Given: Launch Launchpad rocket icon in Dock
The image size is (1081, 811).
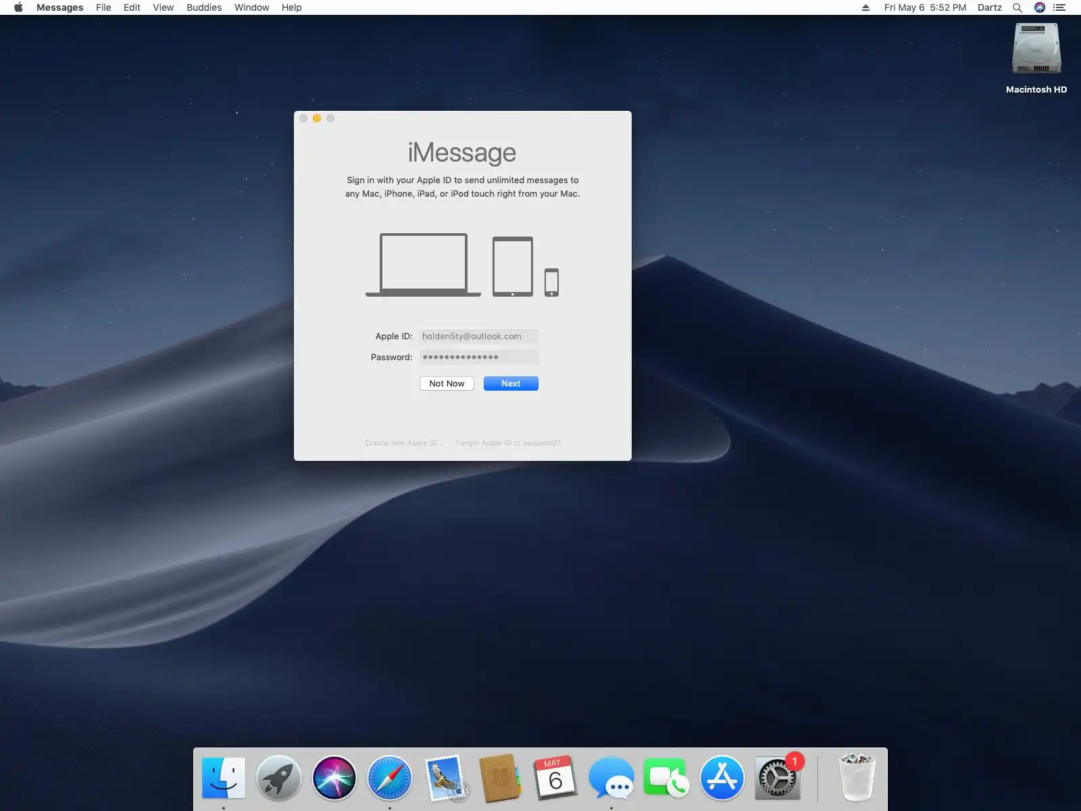Looking at the screenshot, I should (x=278, y=778).
